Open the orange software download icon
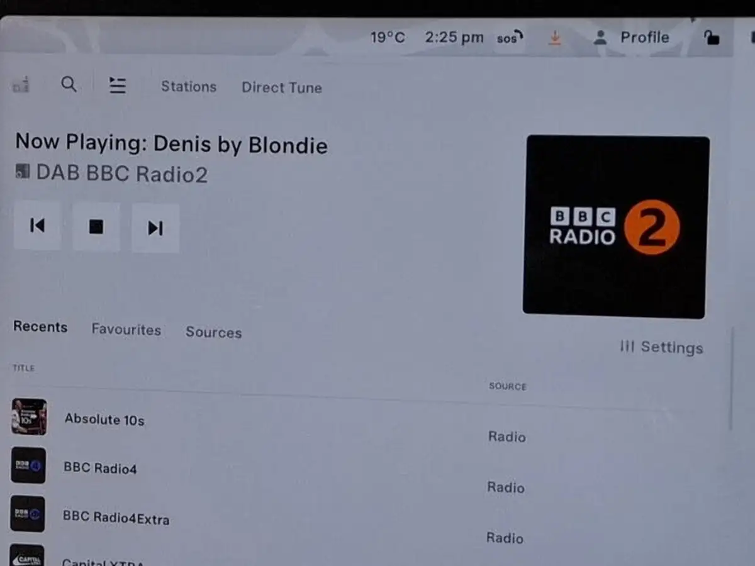 [x=554, y=38]
